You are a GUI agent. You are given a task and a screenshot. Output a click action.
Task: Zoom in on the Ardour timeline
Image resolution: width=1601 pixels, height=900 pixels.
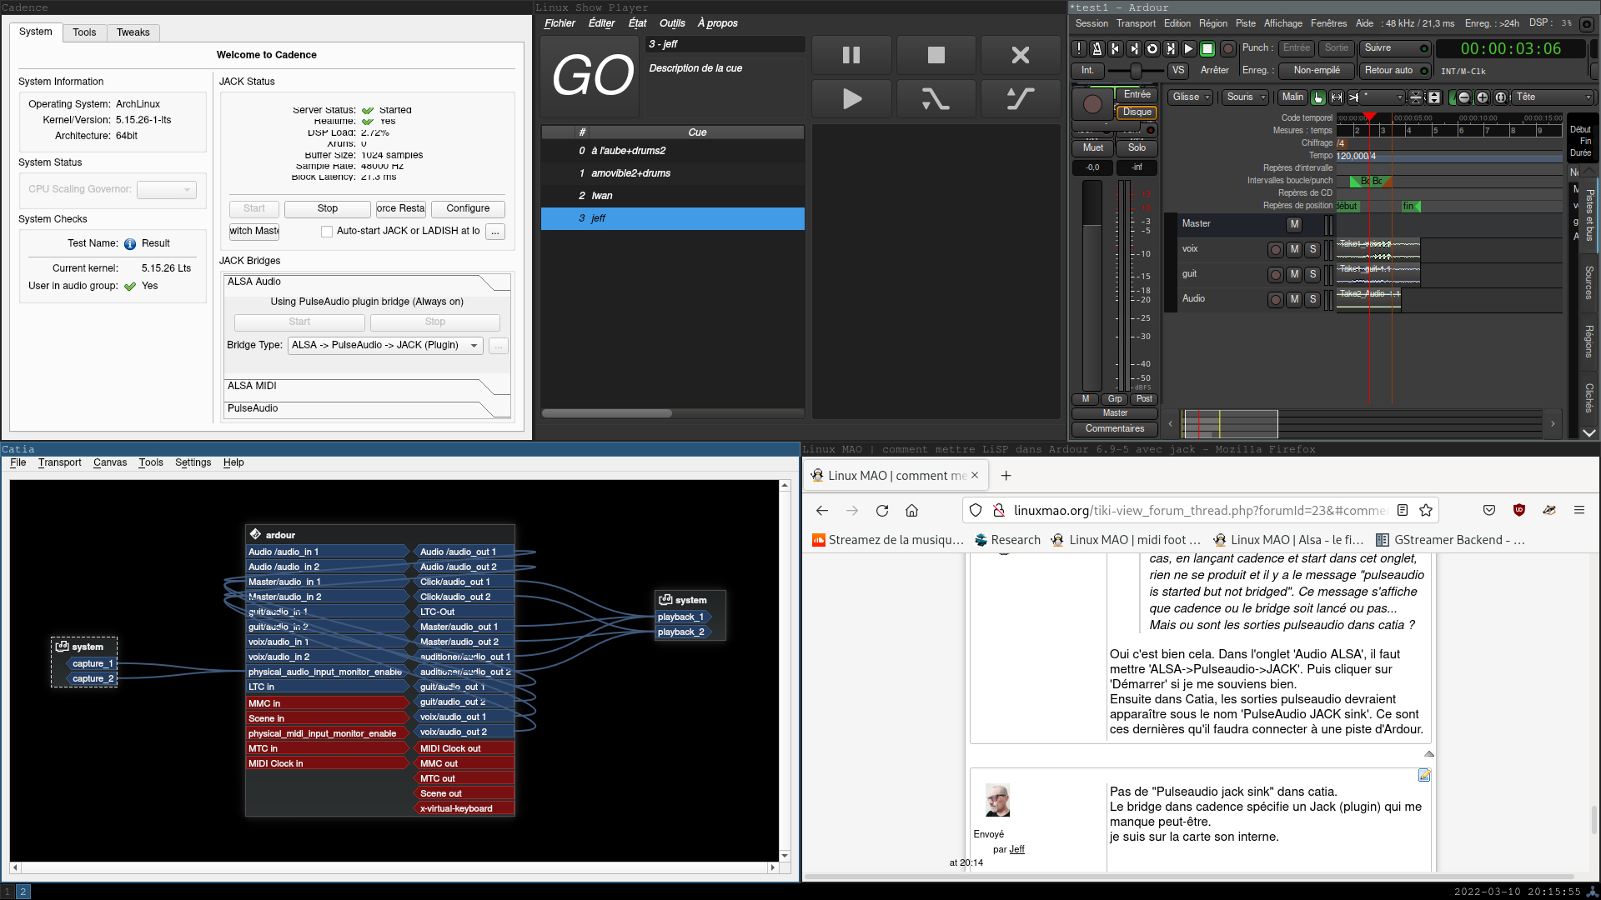[1482, 97]
